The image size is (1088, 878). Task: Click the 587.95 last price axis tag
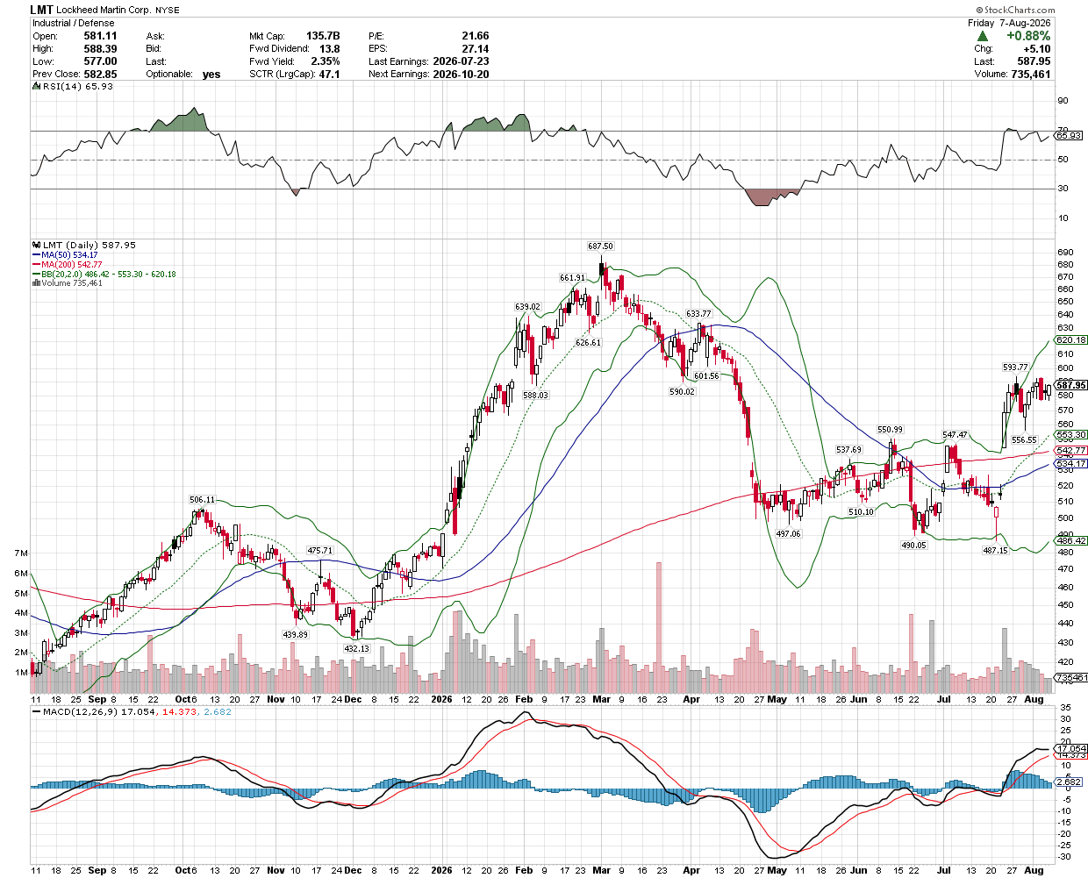click(x=1071, y=385)
